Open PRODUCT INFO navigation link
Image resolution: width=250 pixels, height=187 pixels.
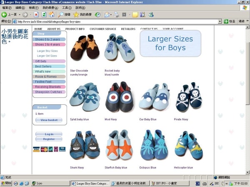[75, 29]
